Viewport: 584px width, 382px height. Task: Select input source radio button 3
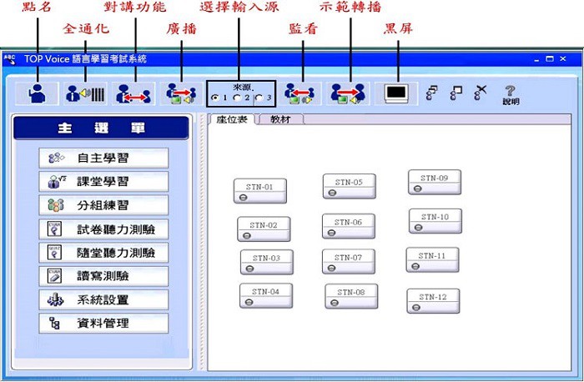[x=259, y=99]
